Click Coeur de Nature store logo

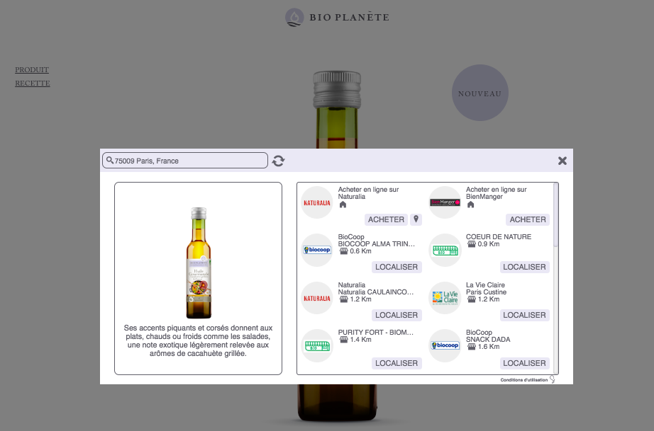(x=445, y=250)
